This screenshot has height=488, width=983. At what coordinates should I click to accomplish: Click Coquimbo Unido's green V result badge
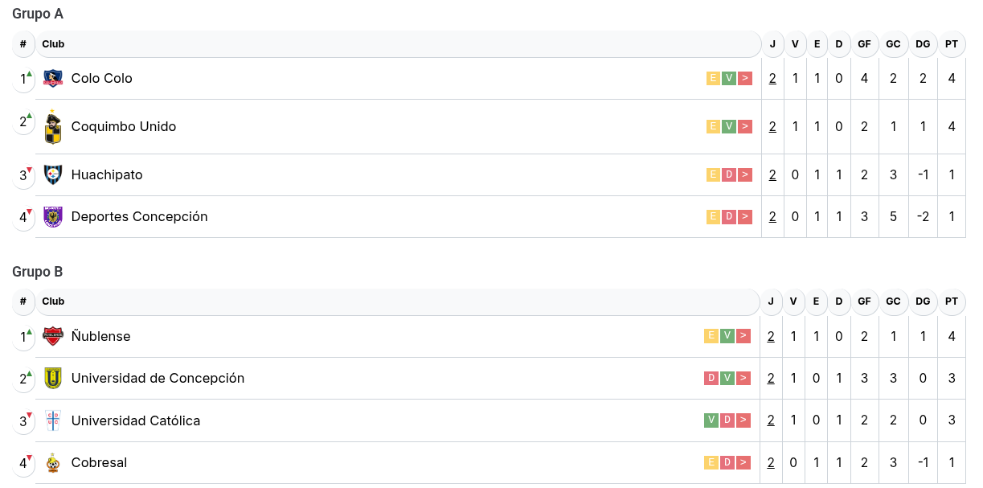click(x=729, y=126)
